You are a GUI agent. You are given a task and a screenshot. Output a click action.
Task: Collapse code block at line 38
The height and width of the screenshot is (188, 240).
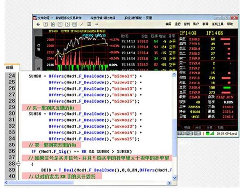tap(19, 163)
